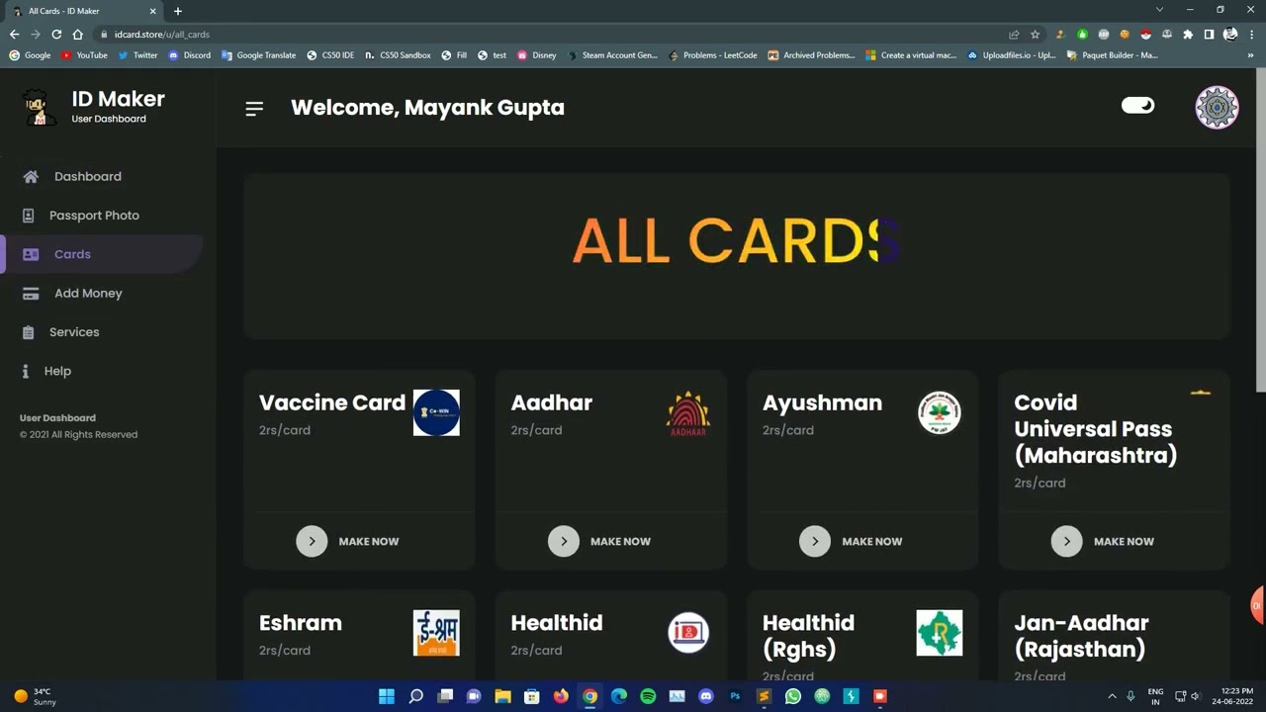
Task: Click the address bar URL
Action: click(162, 35)
